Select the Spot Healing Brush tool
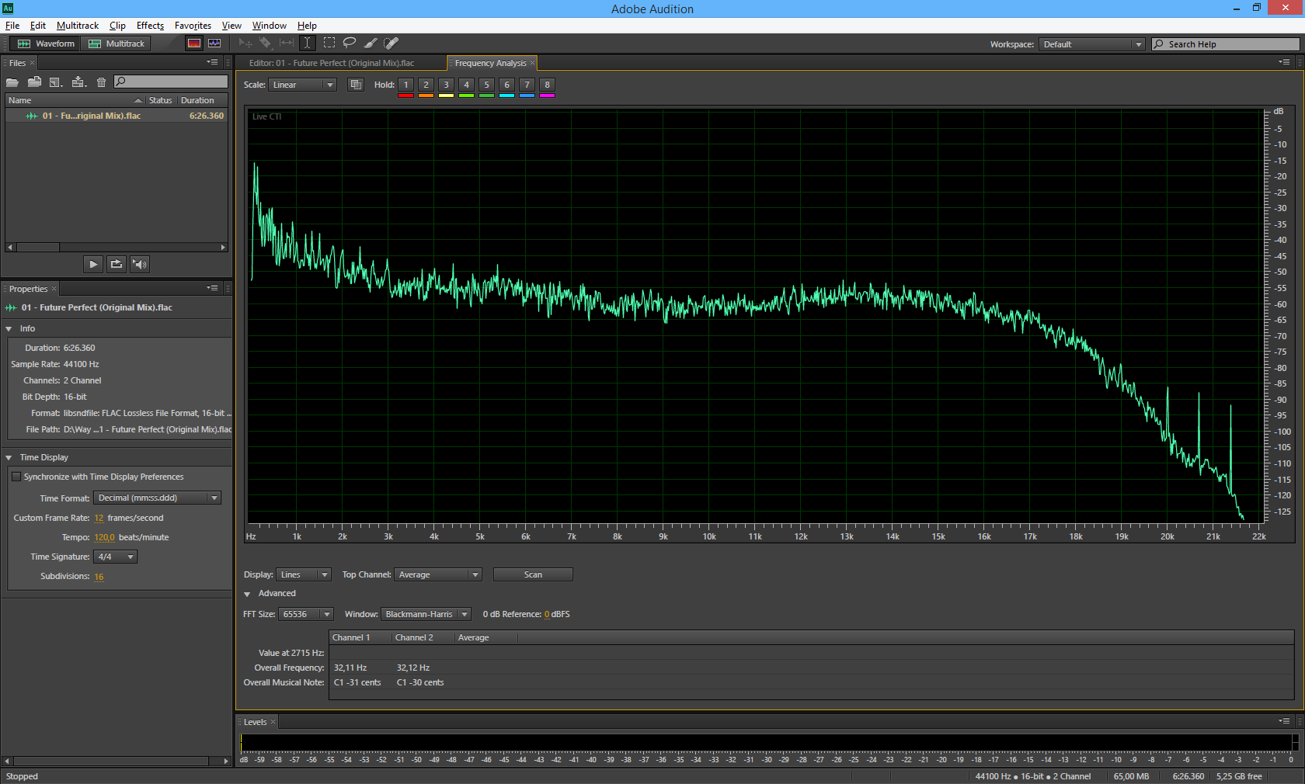Image resolution: width=1305 pixels, height=784 pixels. click(x=391, y=43)
